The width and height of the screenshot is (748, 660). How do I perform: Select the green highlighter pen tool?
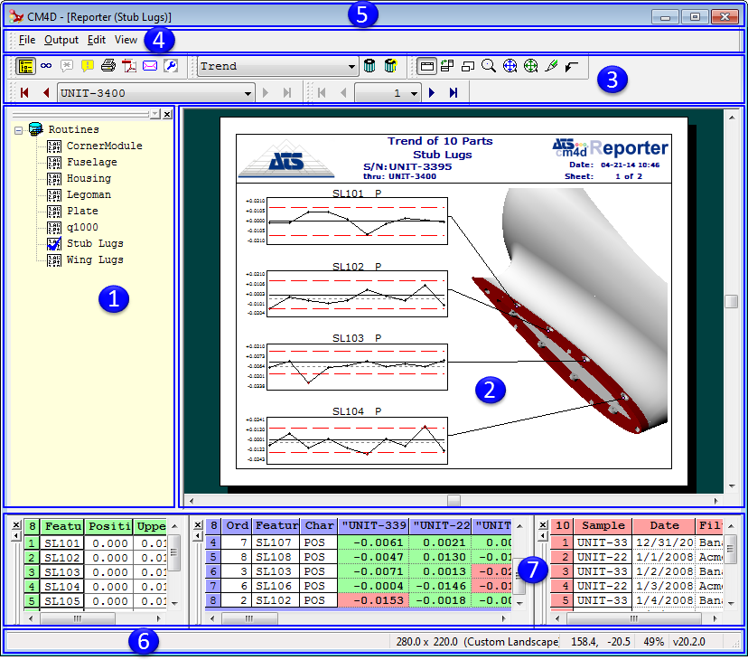(551, 66)
